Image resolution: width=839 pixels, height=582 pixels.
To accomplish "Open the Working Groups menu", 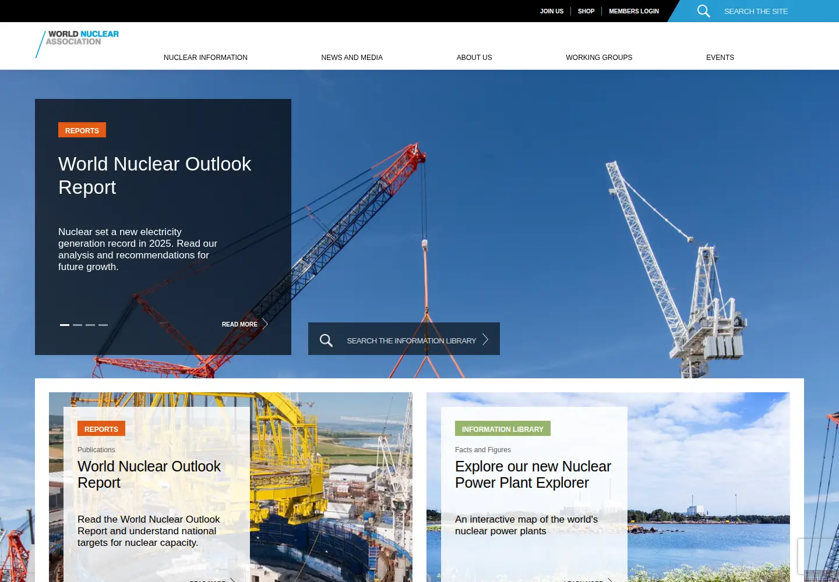I will (599, 58).
